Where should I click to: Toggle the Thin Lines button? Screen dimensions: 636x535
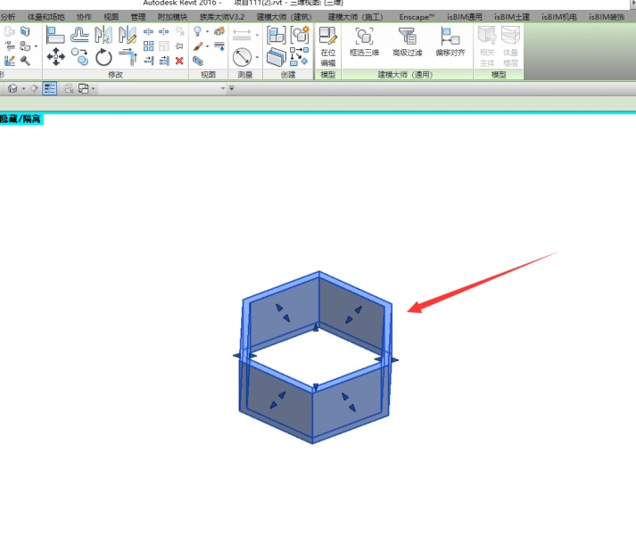(49, 88)
